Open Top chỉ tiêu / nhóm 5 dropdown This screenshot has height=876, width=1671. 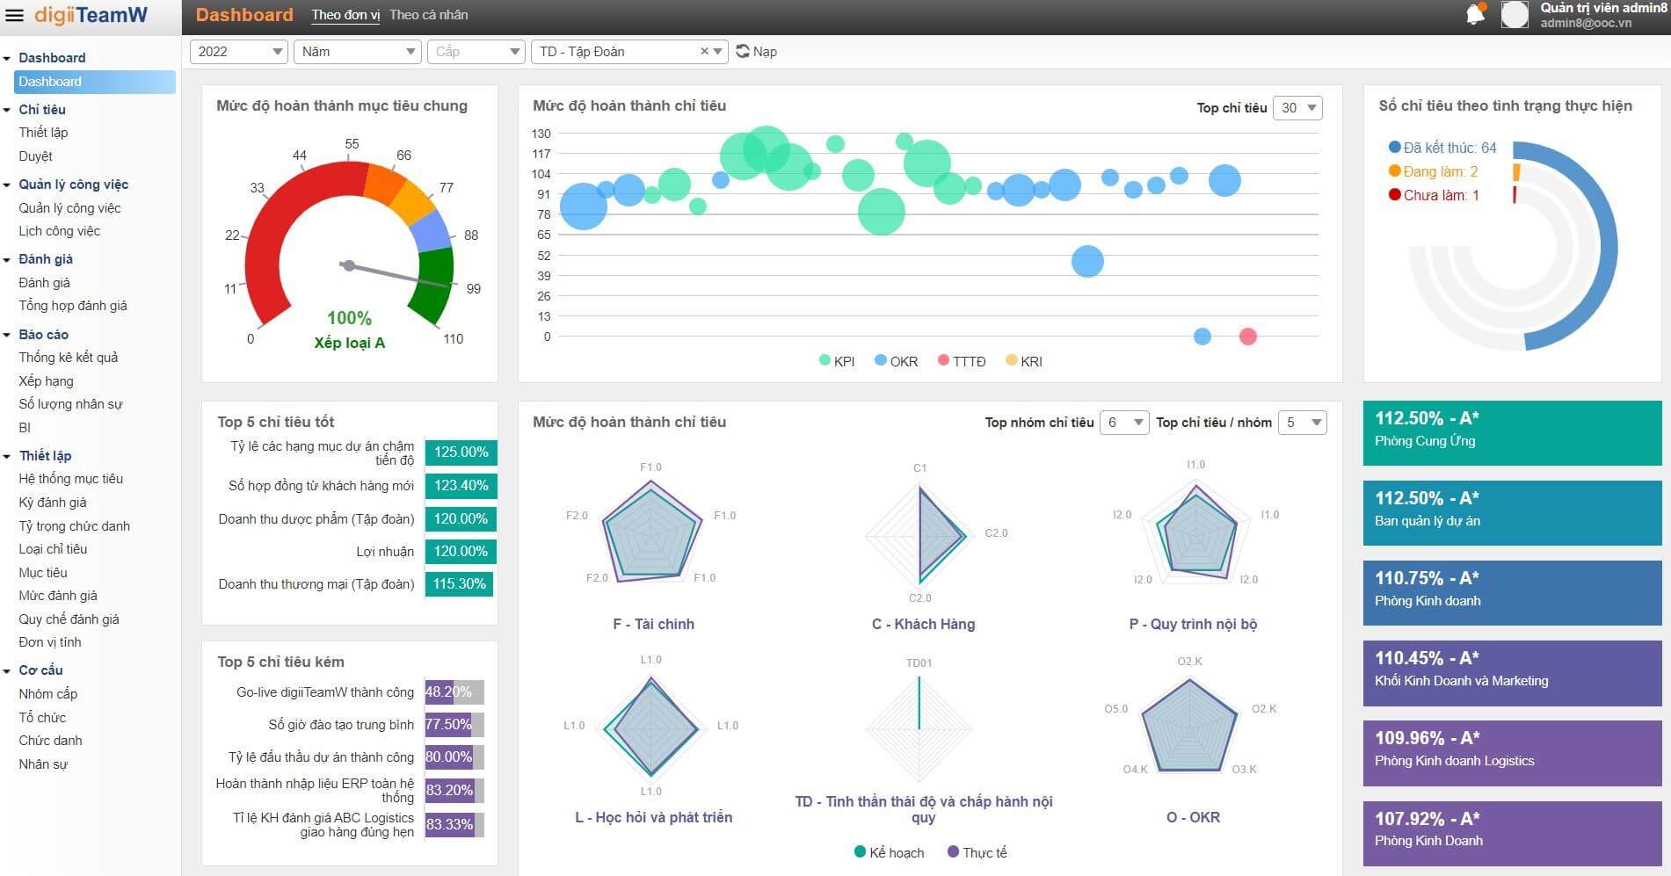pos(1302,423)
